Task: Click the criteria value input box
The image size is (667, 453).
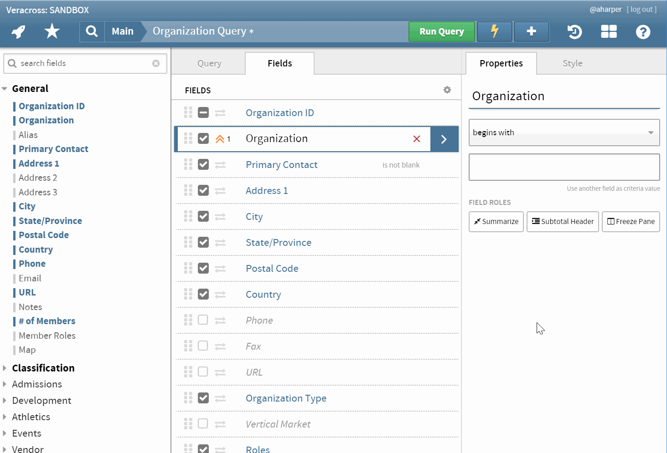Action: 564,167
